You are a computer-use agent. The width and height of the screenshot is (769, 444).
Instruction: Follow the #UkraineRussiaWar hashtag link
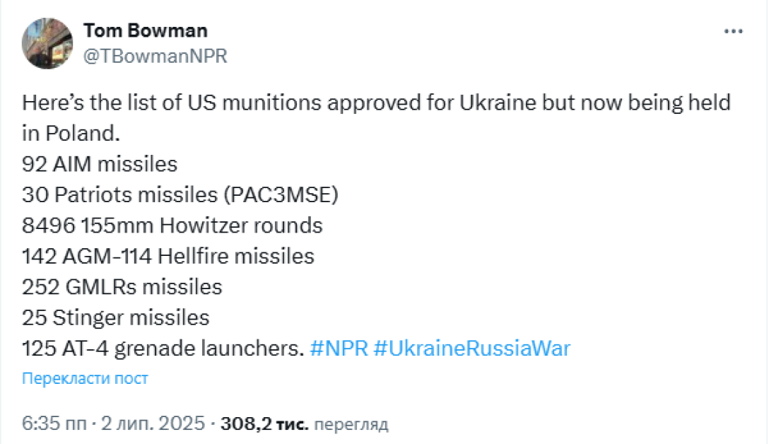pyautogui.click(x=471, y=349)
